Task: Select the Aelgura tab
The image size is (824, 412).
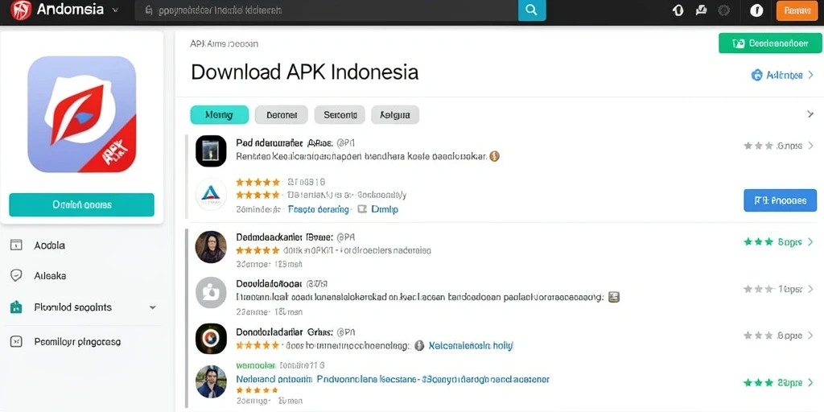Action: 395,114
